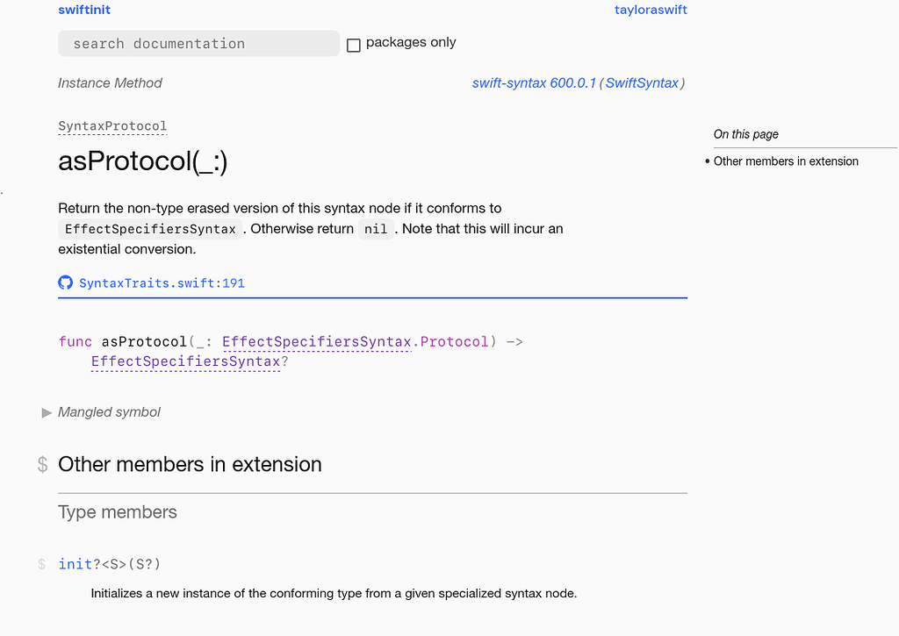Expand the Mangled symbol disclosure triangle
Viewport: 899px width, 636px height.
click(x=47, y=412)
